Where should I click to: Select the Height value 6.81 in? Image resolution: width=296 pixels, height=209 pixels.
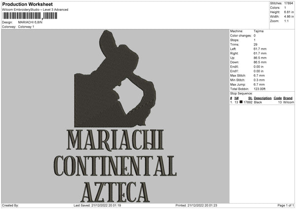click(x=289, y=12)
